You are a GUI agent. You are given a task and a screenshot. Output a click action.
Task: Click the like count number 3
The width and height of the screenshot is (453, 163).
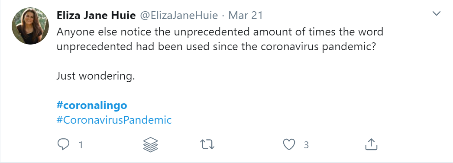[x=306, y=145]
